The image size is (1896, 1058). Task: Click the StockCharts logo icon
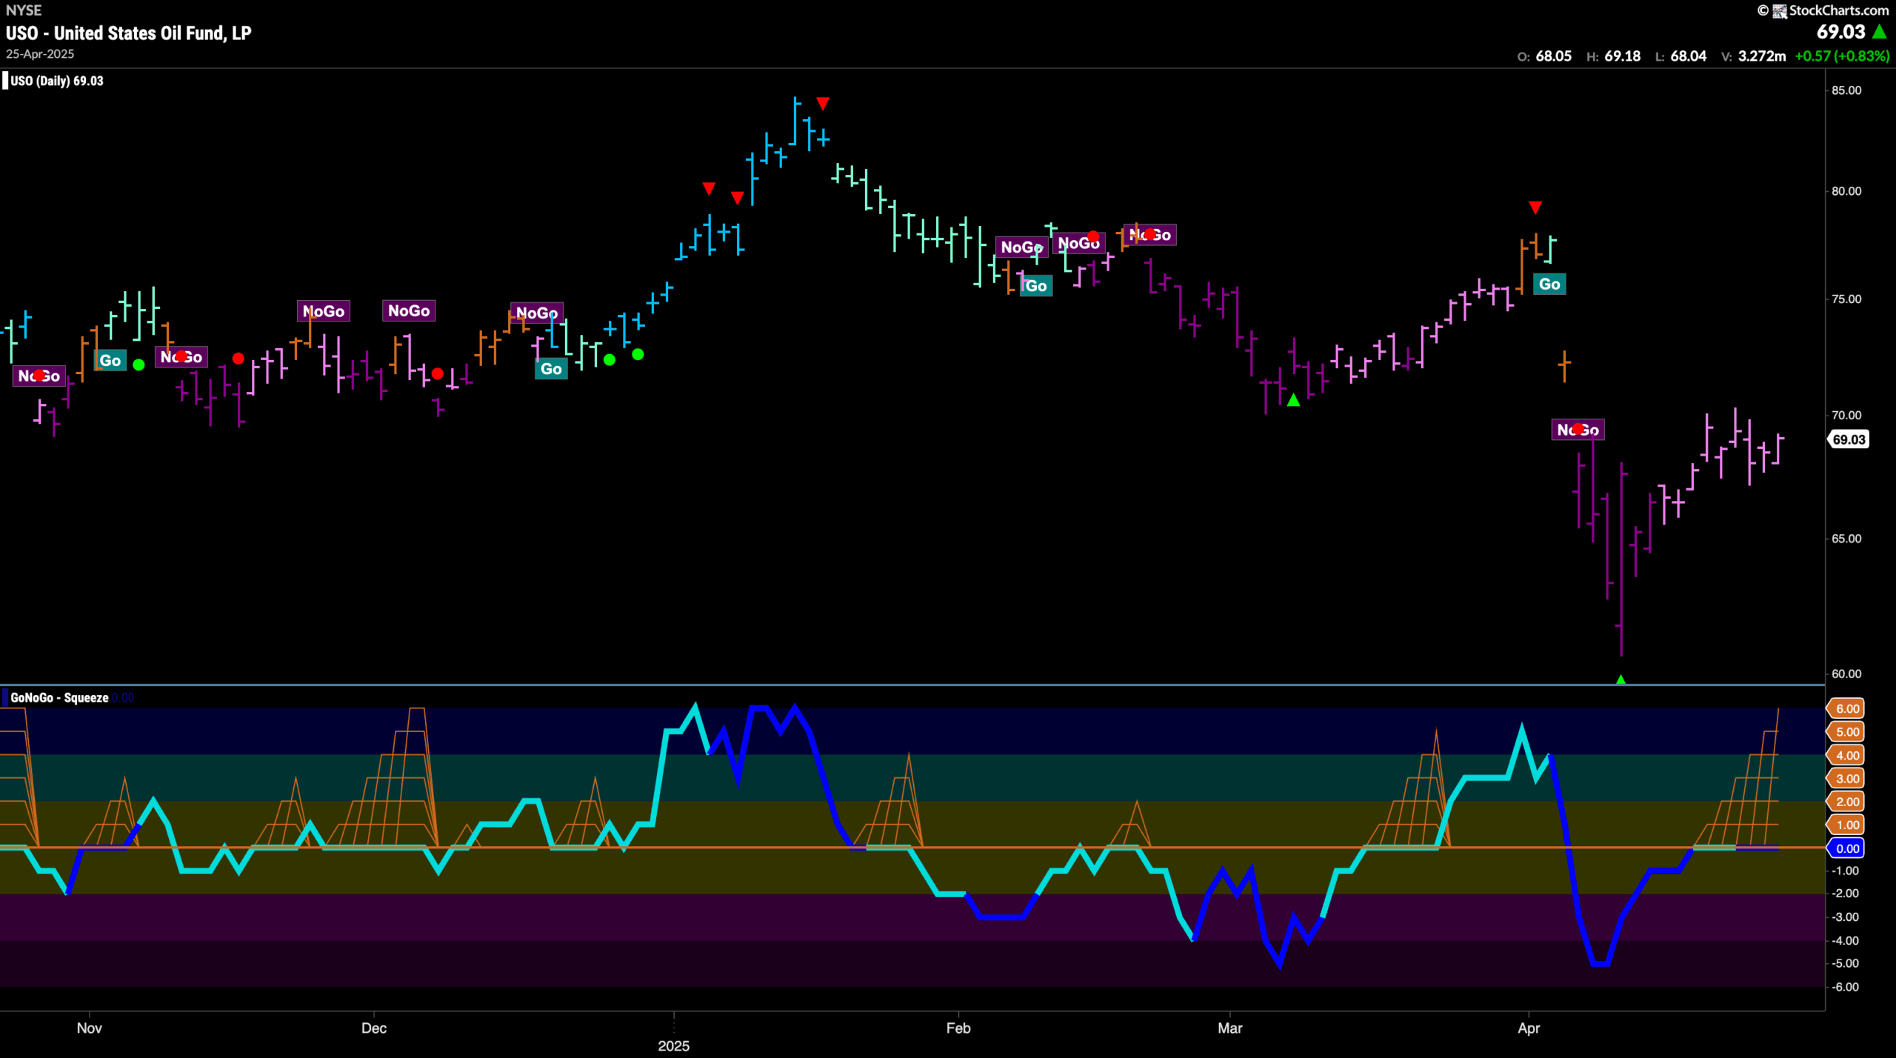(x=1779, y=10)
